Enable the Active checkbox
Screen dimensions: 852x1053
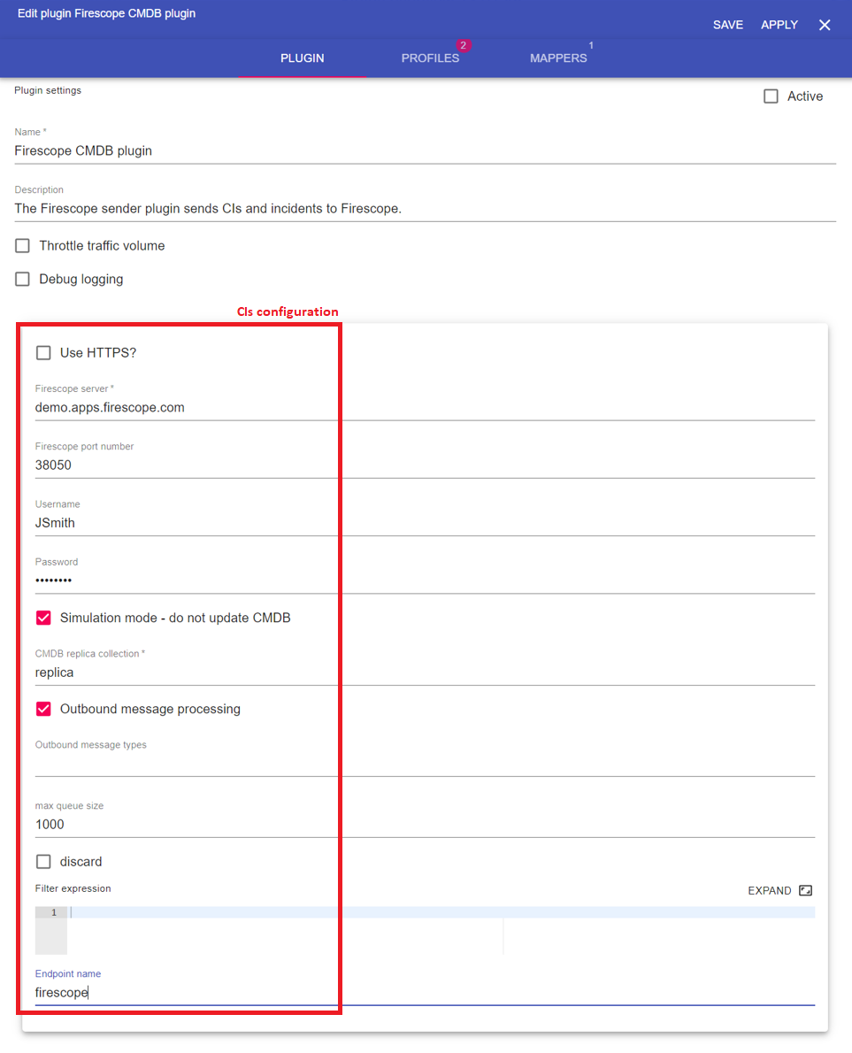coord(771,96)
